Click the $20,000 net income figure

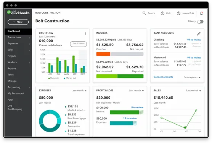(103, 97)
